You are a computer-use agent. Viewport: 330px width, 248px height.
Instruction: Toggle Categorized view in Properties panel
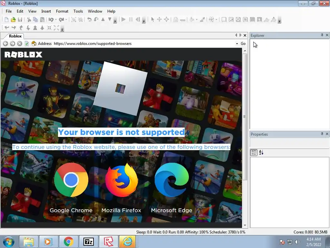[254, 152]
